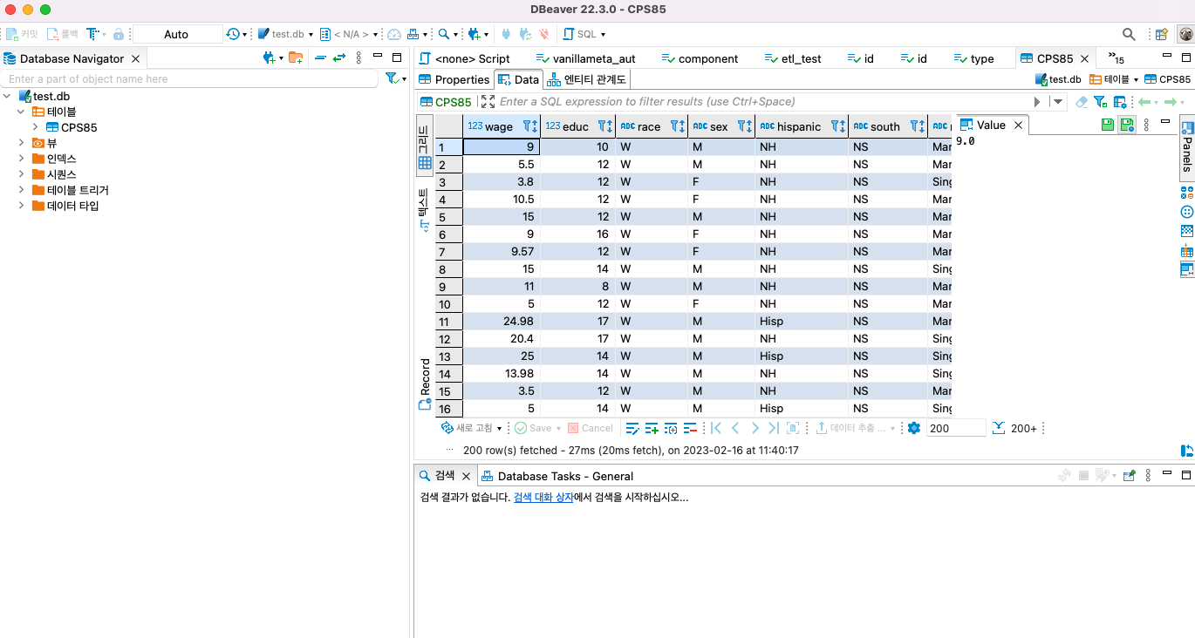Click the fetch size field showing 200
The image size is (1195, 638).
[955, 428]
